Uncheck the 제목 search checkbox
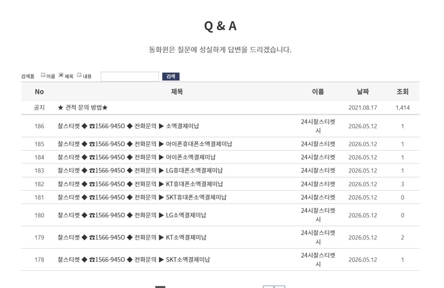 click(x=61, y=75)
